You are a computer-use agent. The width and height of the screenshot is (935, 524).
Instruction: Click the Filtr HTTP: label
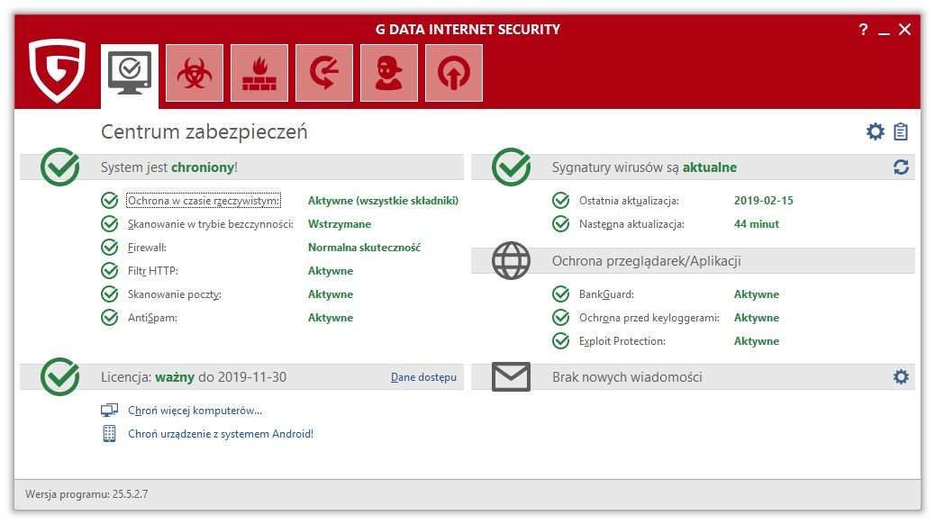click(152, 271)
